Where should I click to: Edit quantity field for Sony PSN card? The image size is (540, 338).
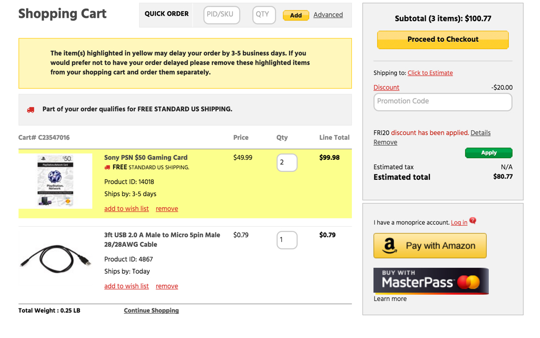tap(287, 162)
